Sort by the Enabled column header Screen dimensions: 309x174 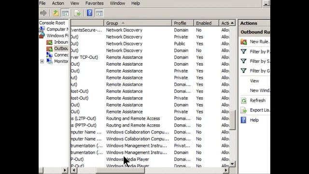[x=206, y=23]
